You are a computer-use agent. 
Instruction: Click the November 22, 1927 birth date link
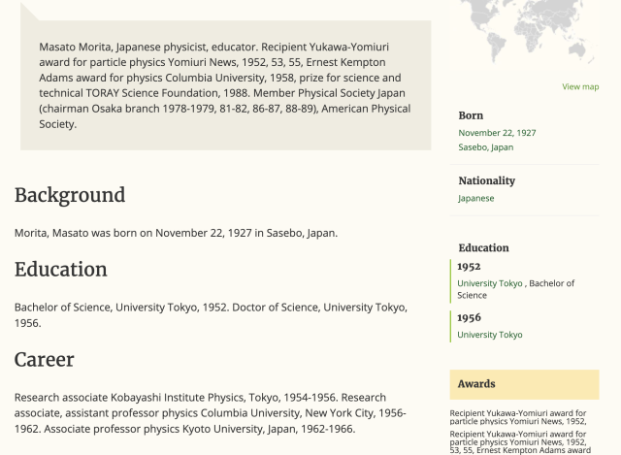pos(497,133)
